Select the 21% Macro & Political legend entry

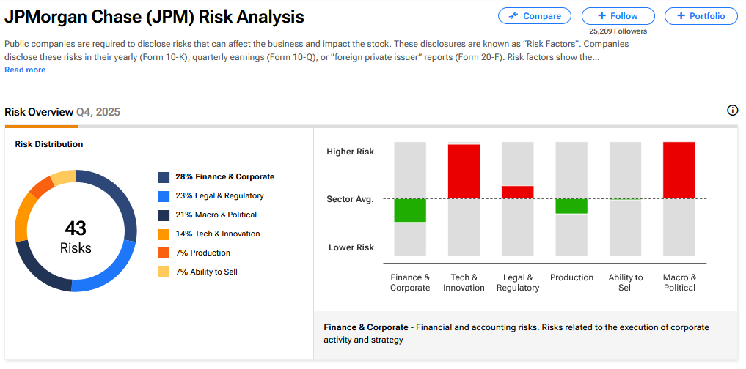(x=216, y=215)
